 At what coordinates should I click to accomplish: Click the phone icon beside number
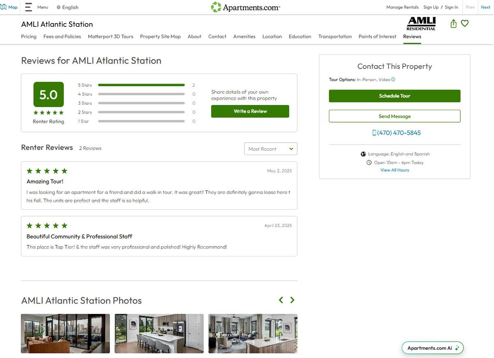point(374,133)
